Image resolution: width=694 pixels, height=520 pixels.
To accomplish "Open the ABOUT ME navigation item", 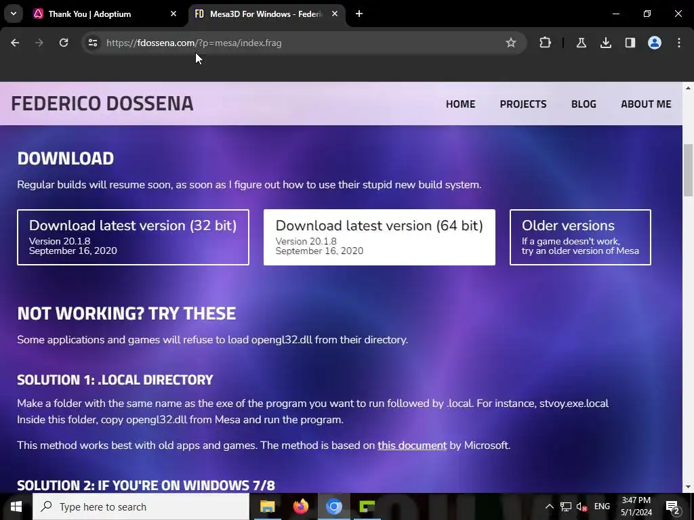I will [646, 104].
